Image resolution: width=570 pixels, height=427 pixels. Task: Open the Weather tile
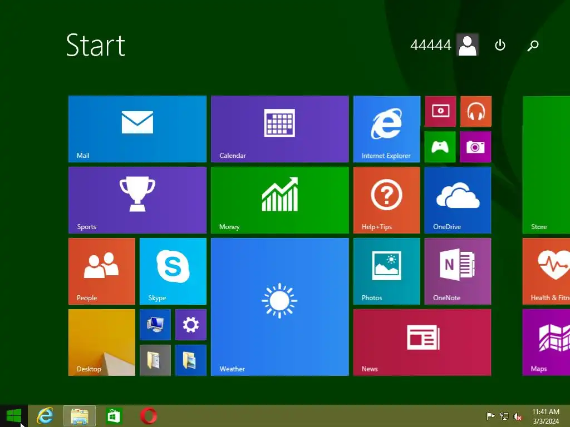[x=280, y=307]
